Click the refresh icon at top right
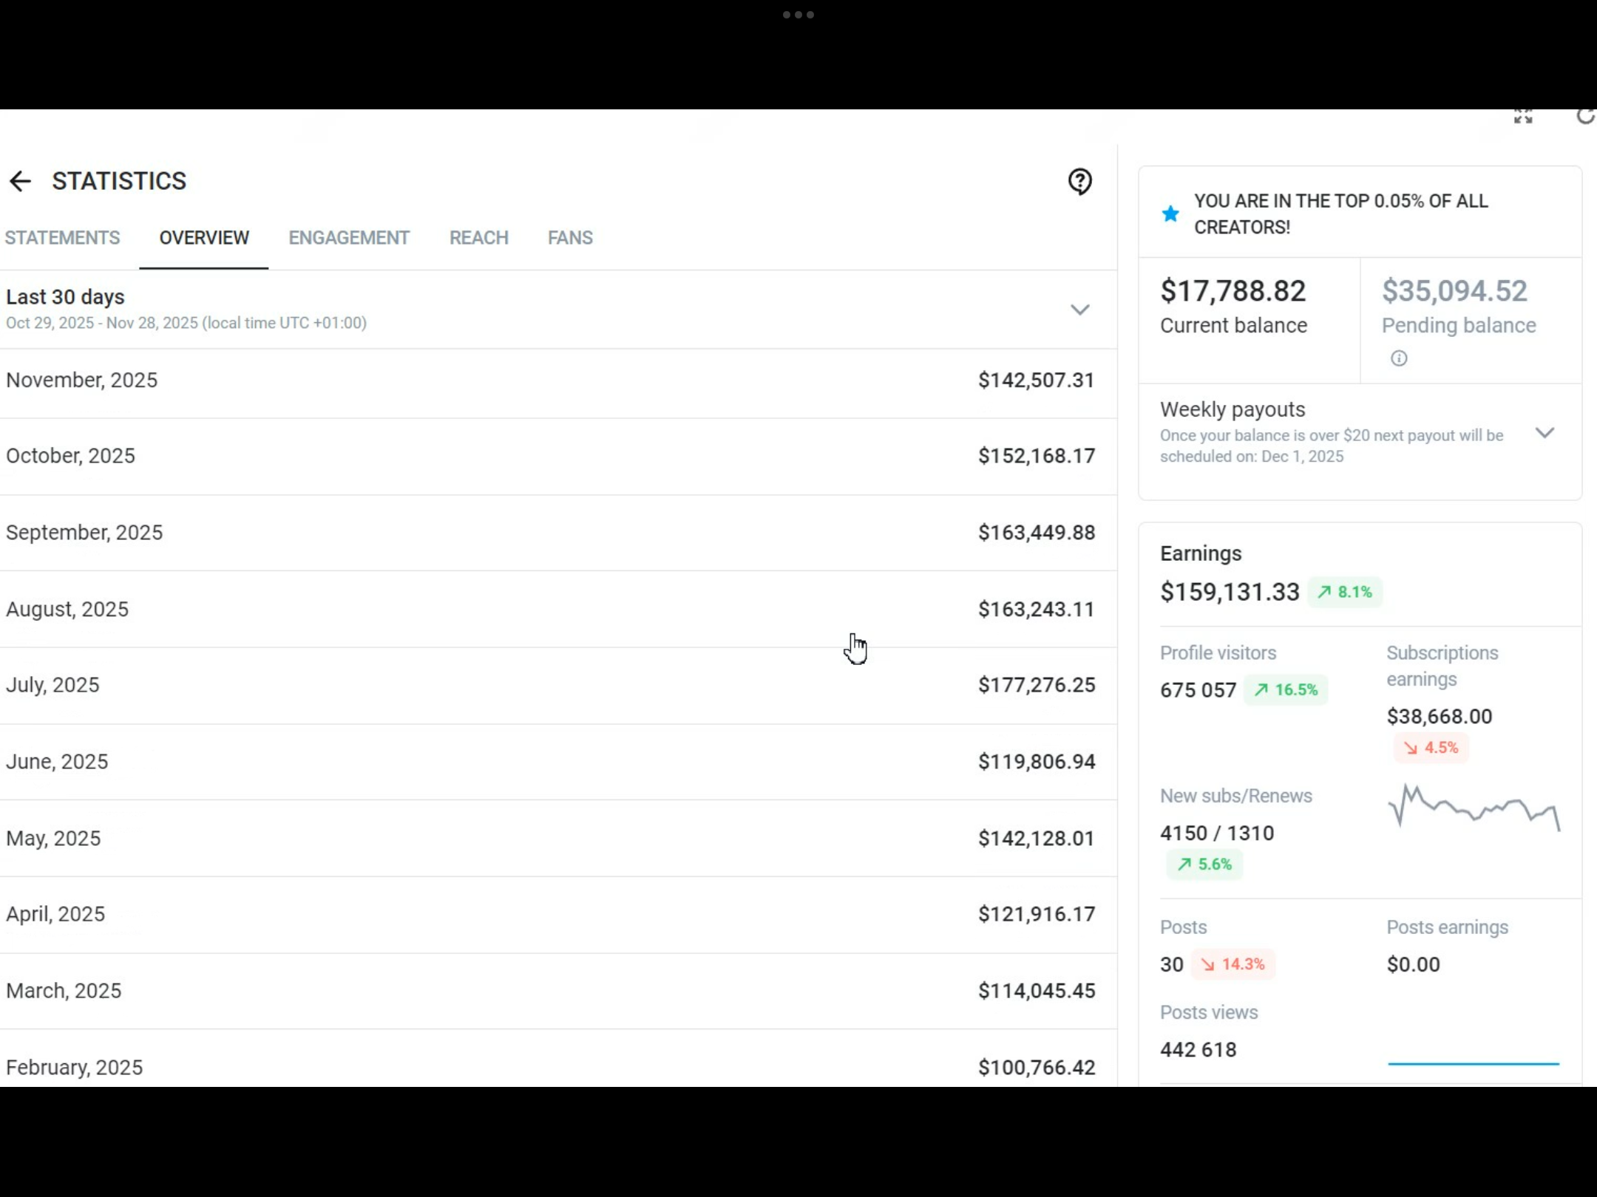 coord(1584,117)
